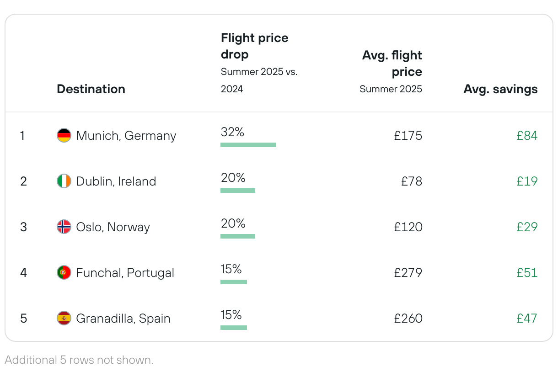Select the Munich, Germany destination

(x=126, y=136)
